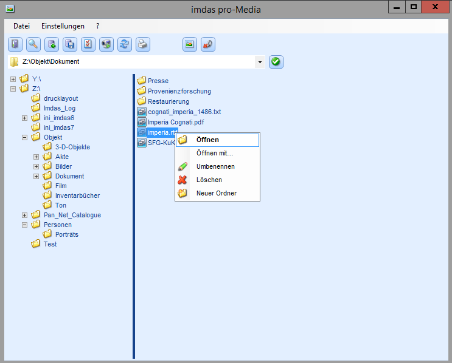Open the Einstellungen menu
Screen dimensions: 452x363
[x=63, y=26]
